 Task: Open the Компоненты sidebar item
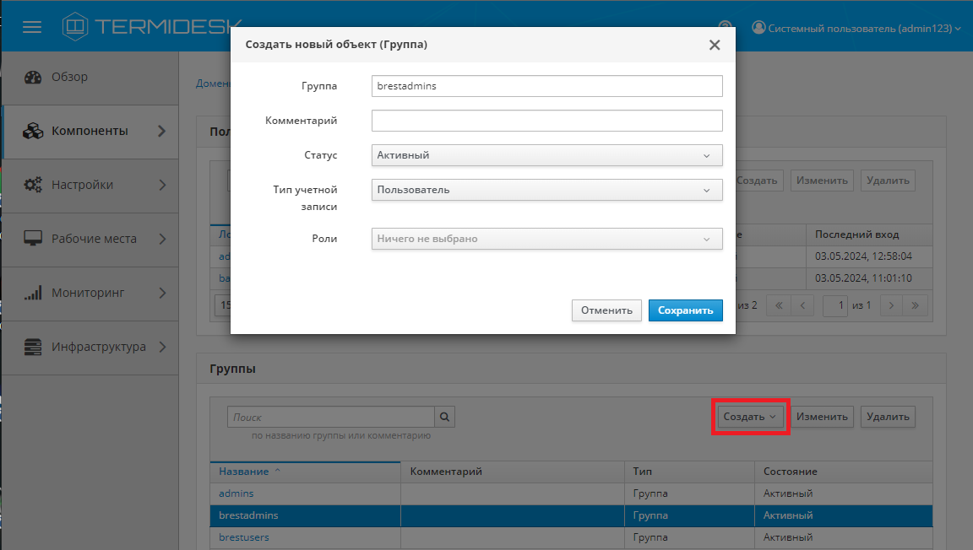click(90, 132)
